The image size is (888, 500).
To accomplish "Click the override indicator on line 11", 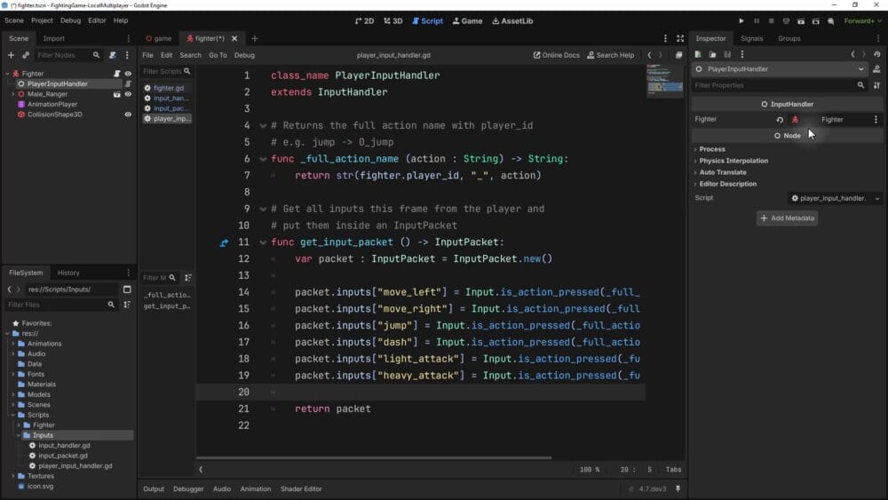I will (225, 243).
